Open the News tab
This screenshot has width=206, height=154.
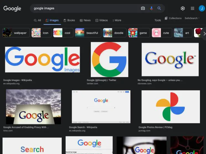point(85,20)
